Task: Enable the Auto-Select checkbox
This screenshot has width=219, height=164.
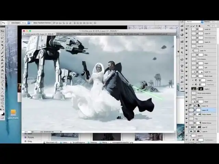Action: click(10, 23)
